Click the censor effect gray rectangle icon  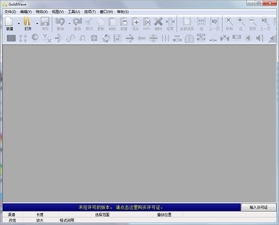point(11,38)
